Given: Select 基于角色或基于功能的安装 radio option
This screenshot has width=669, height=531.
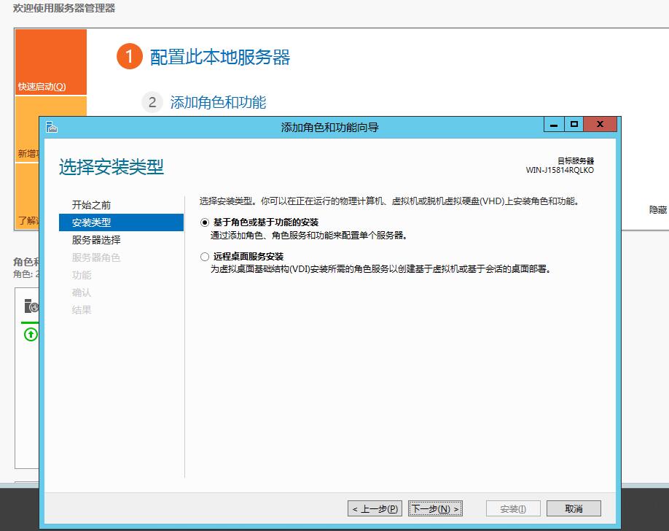Looking at the screenshot, I should (x=204, y=222).
